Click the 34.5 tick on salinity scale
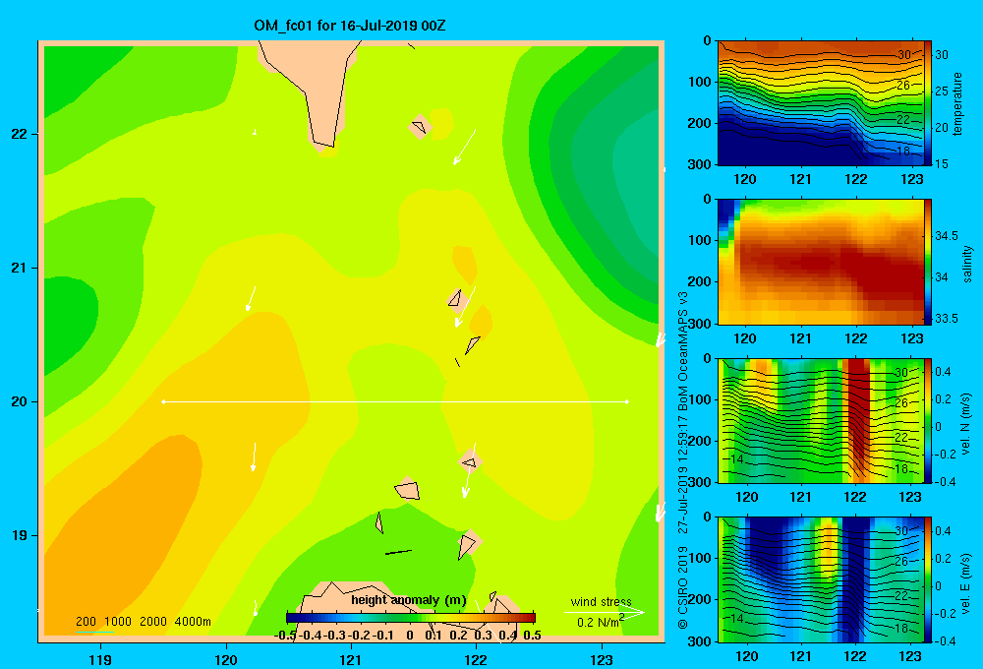The image size is (983, 669). pos(947,236)
